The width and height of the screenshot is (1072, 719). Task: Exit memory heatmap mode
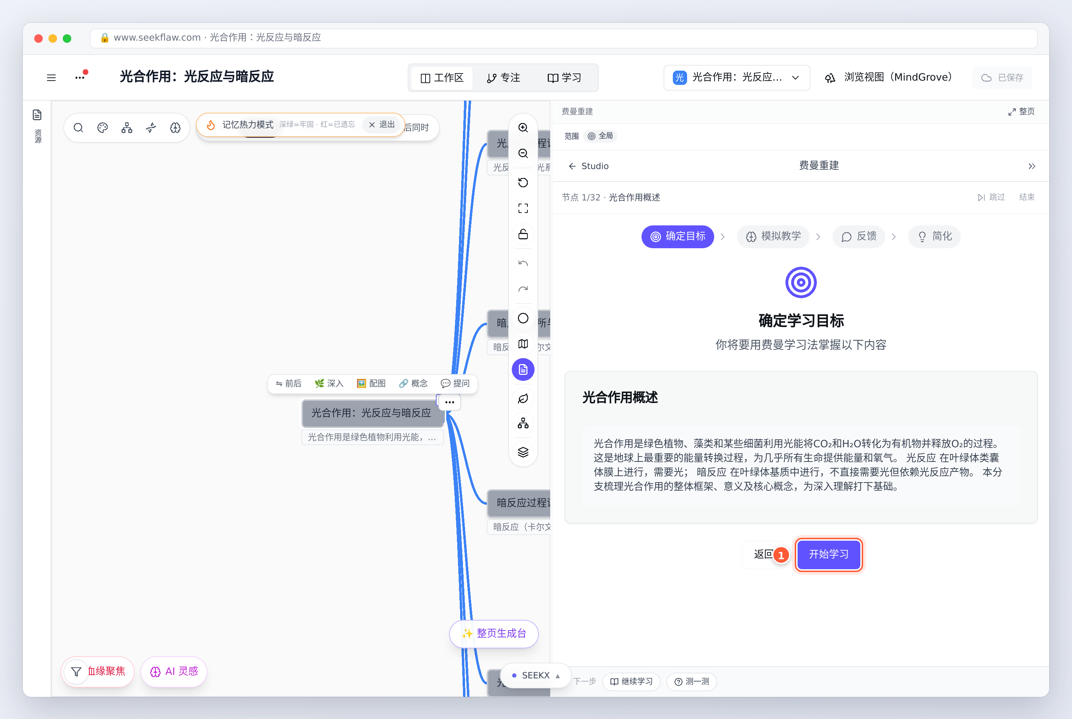click(382, 125)
